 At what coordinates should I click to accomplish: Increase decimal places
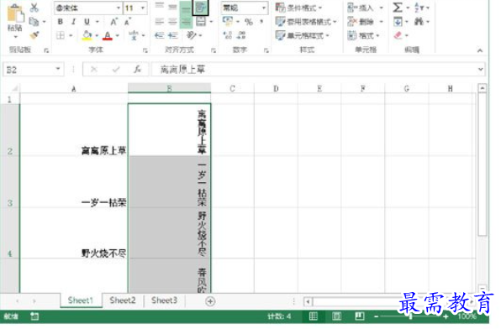228,35
